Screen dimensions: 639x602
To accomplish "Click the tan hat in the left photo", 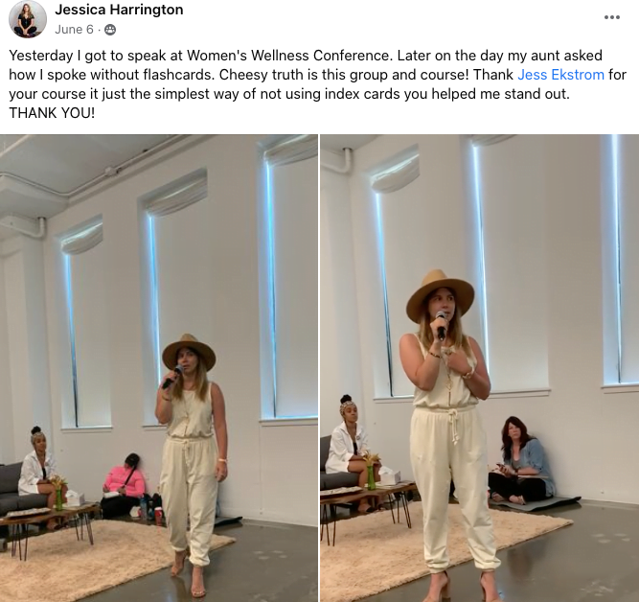I will pyautogui.click(x=189, y=351).
